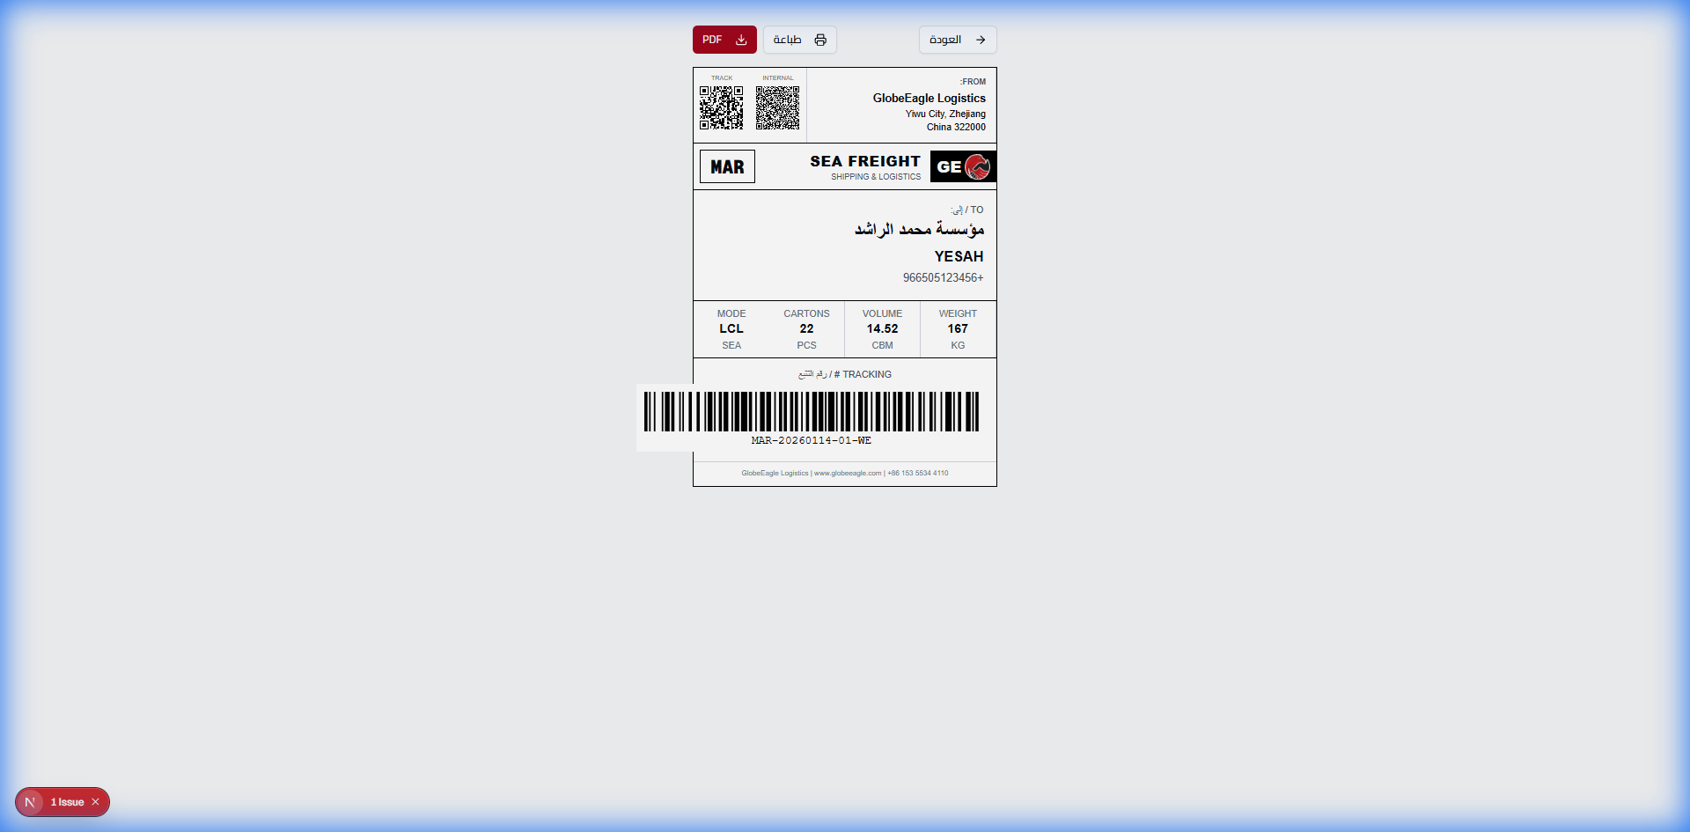1690x832 pixels.
Task: Click the العودة back button label
Action: [944, 40]
